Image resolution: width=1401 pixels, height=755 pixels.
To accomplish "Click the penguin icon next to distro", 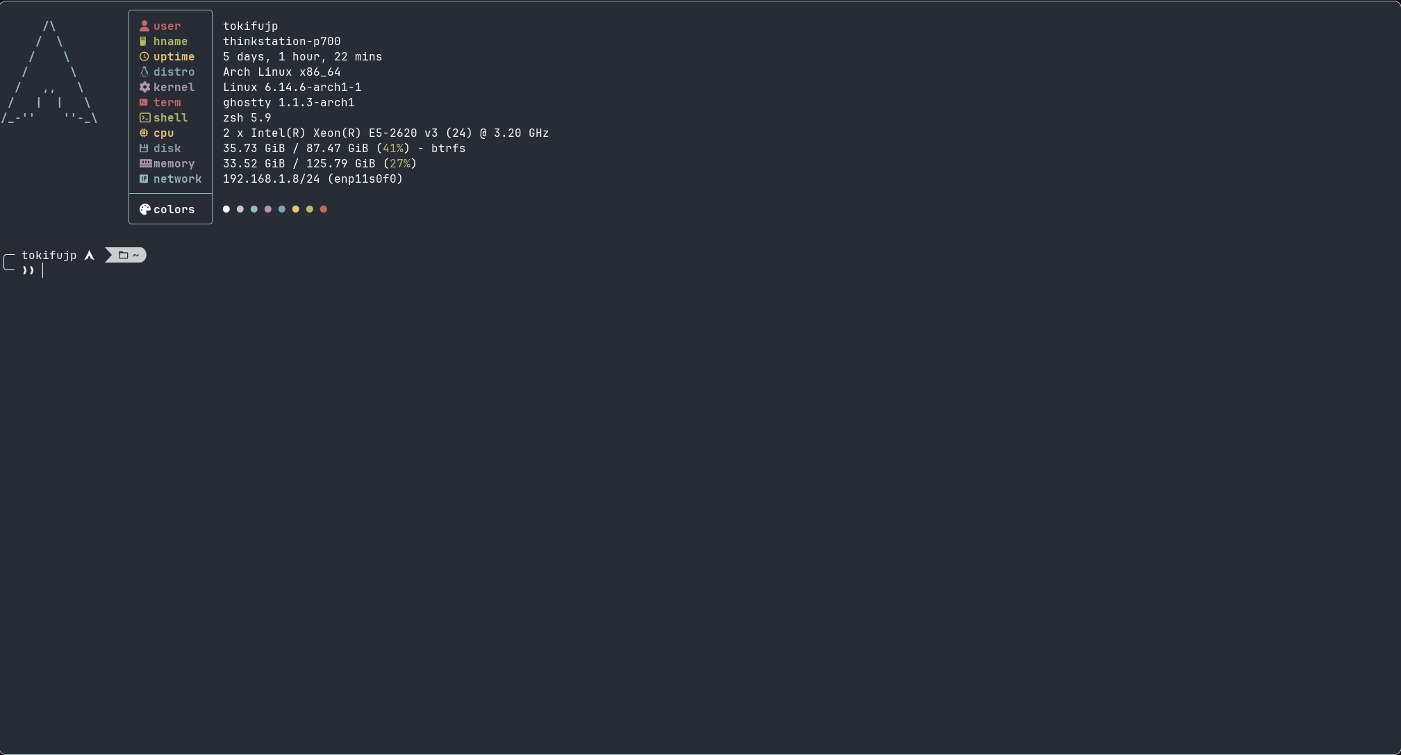I will coord(144,72).
